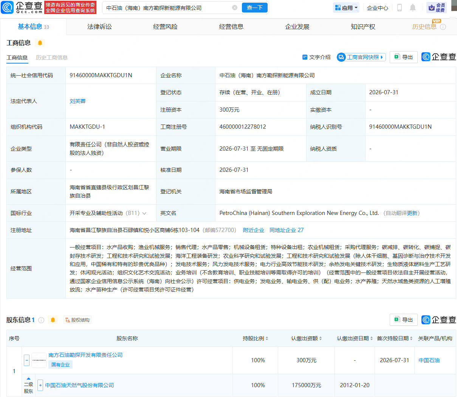Image resolution: width=457 pixels, height=397 pixels.
Task: Open the 应用 dropdown menu
Action: [346, 8]
